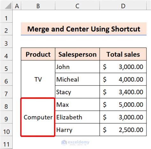This screenshot has height=149, width=151.
Task: Select the $ 2,500.00 sales cell
Action: [123, 130]
